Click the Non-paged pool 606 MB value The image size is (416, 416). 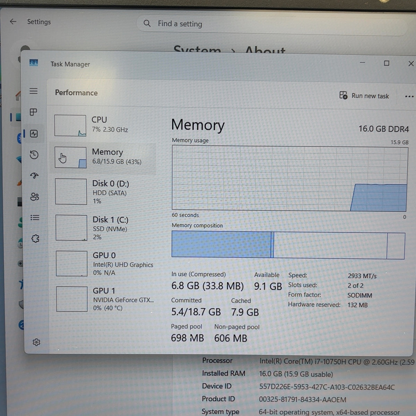point(231,338)
